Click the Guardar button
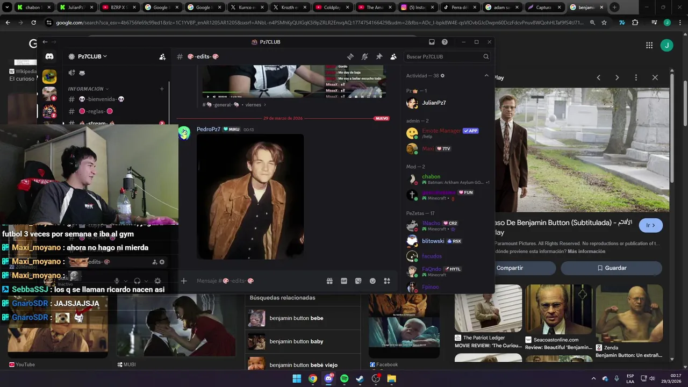The width and height of the screenshot is (688, 387). [x=611, y=268]
